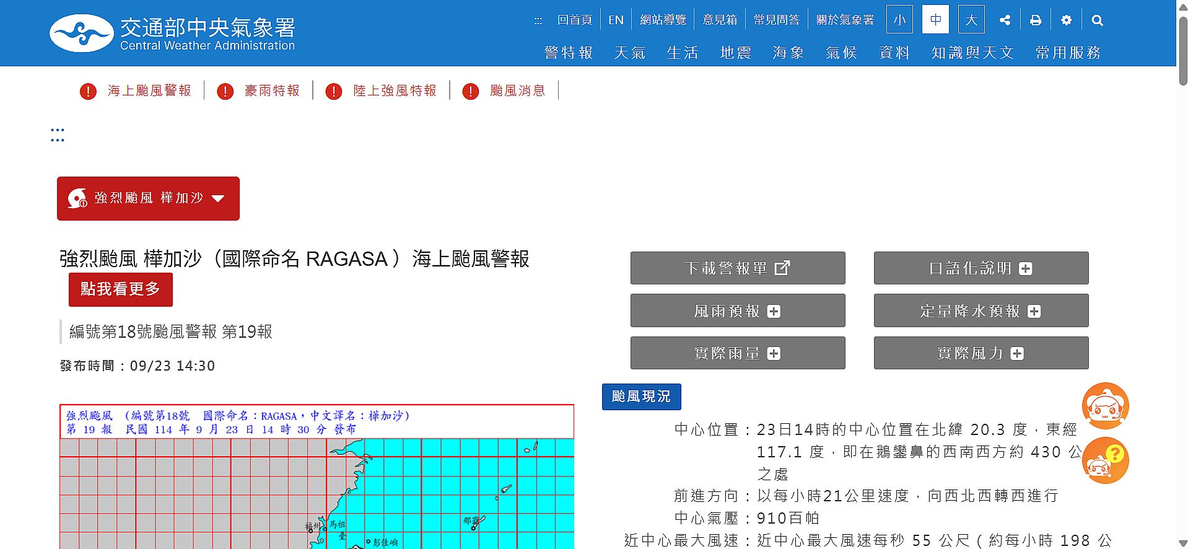Open the 地震 menu
This screenshot has width=1188, height=549.
tap(735, 53)
